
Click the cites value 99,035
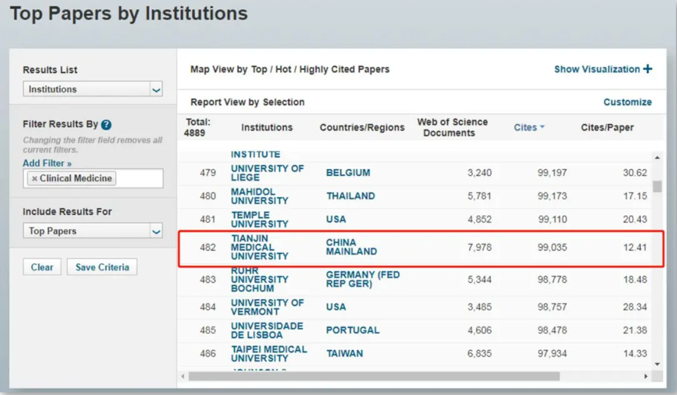click(x=552, y=247)
